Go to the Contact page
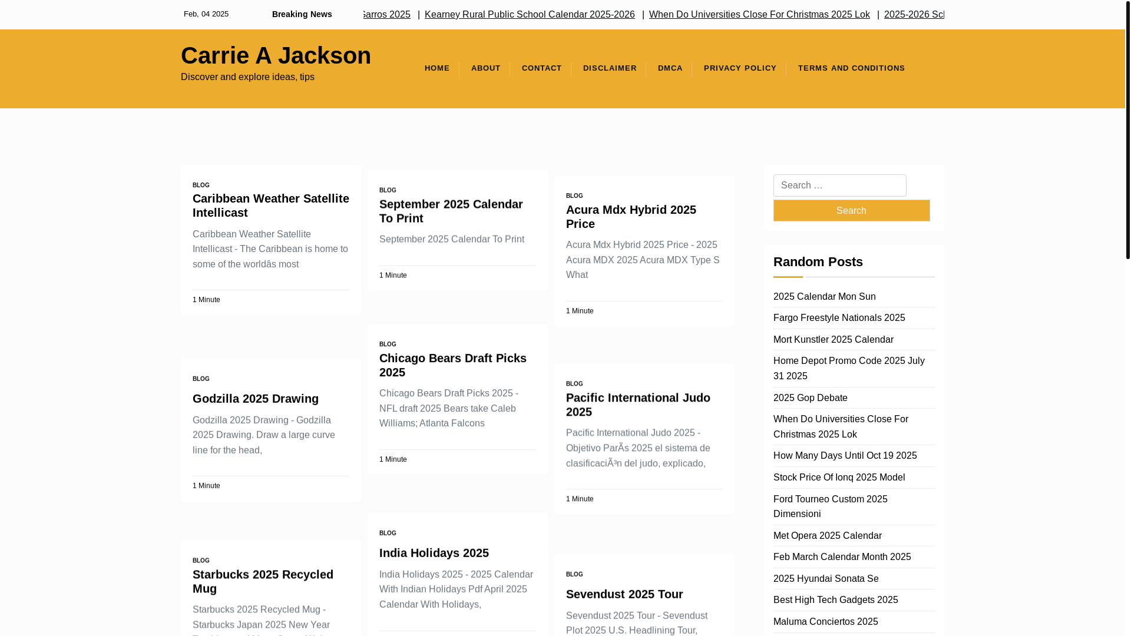This screenshot has height=636, width=1131. click(x=541, y=68)
